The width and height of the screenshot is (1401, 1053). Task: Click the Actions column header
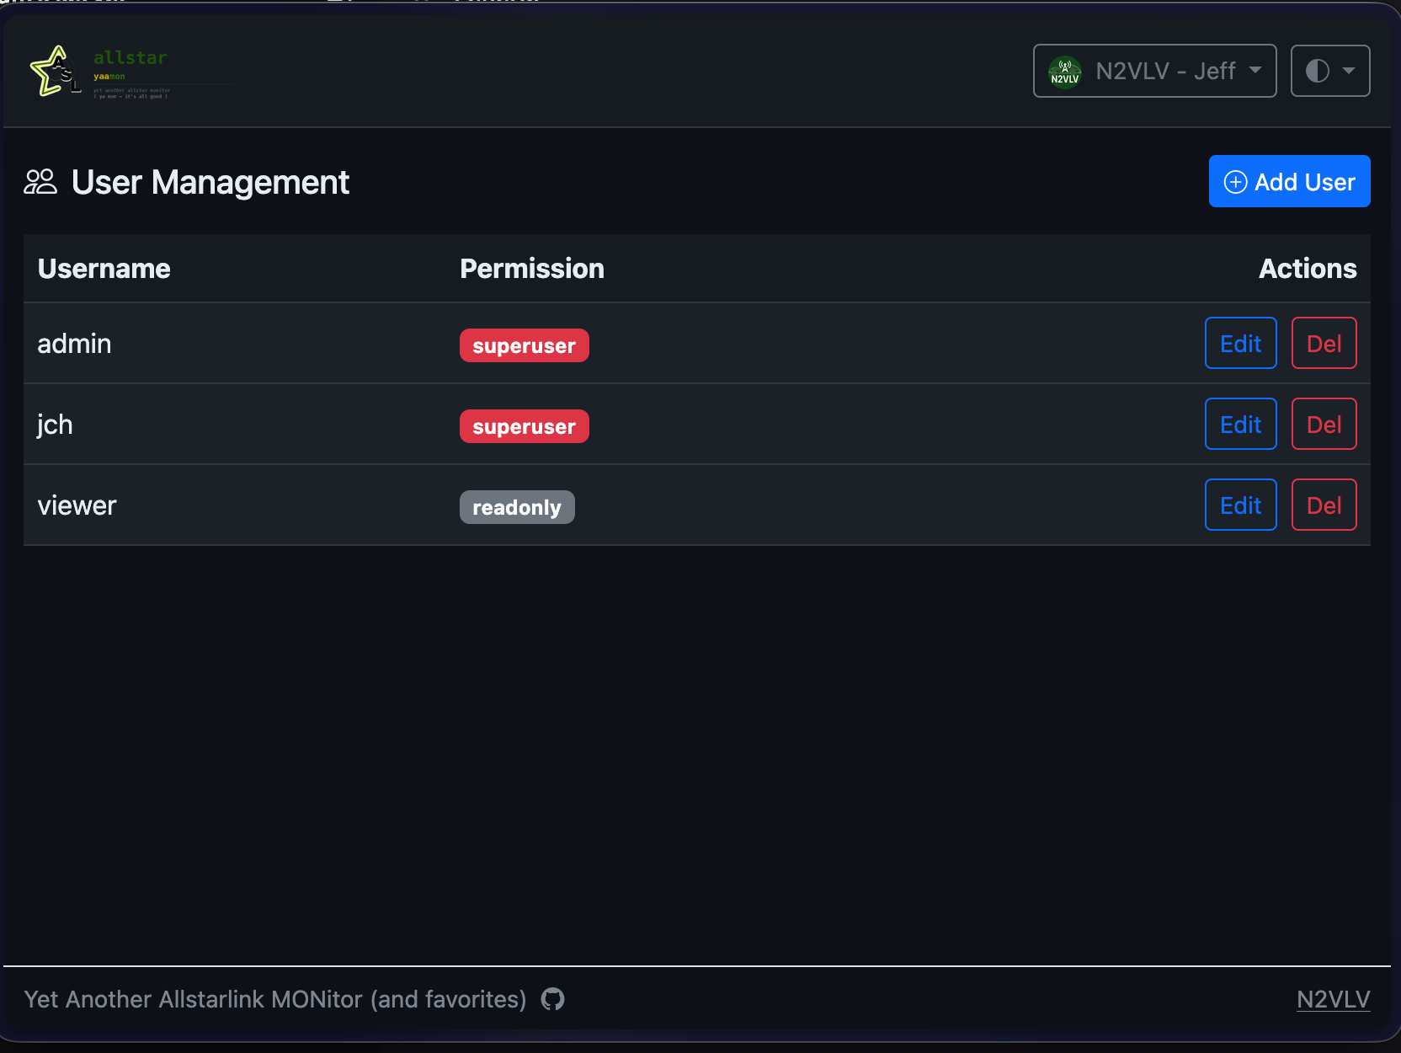[x=1308, y=269]
